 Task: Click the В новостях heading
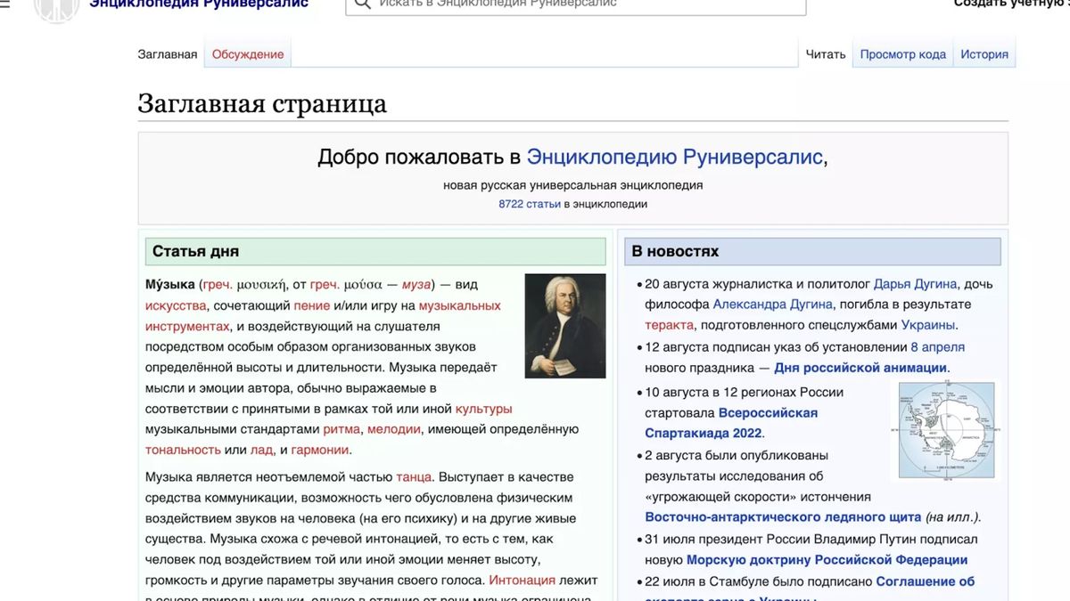[675, 252]
